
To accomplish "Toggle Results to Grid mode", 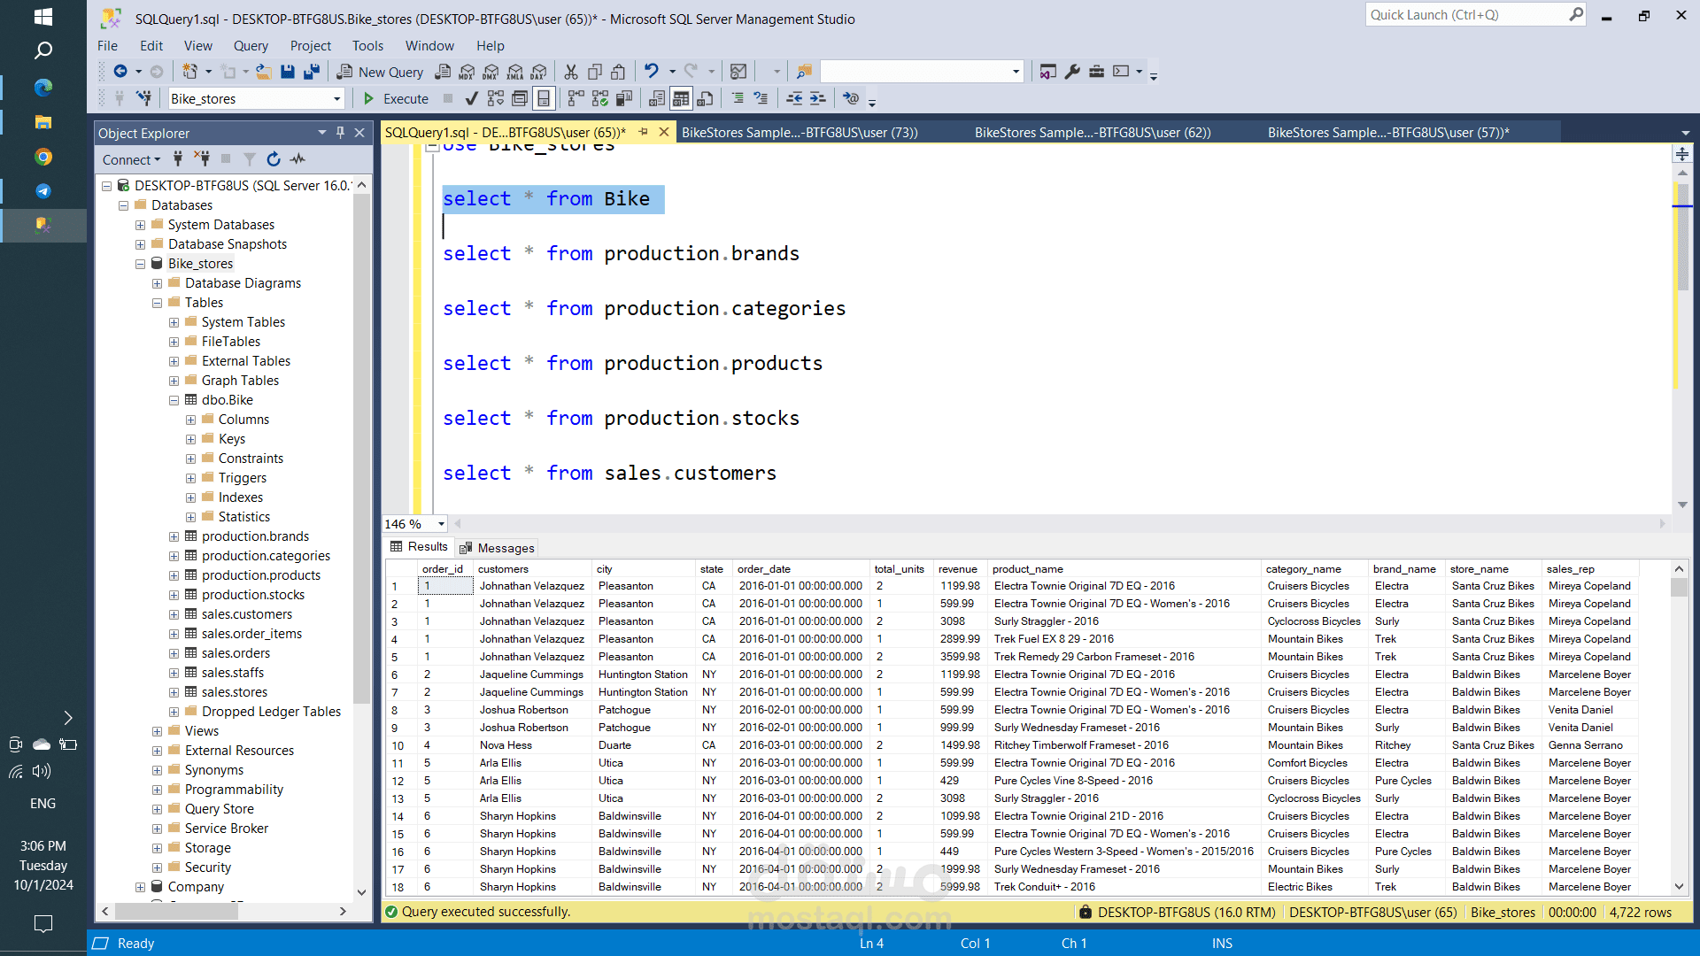I will [680, 98].
